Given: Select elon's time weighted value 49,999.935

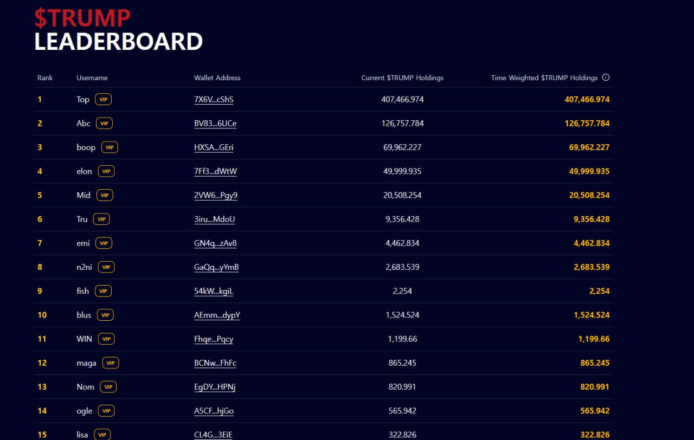Looking at the screenshot, I should tap(589, 171).
